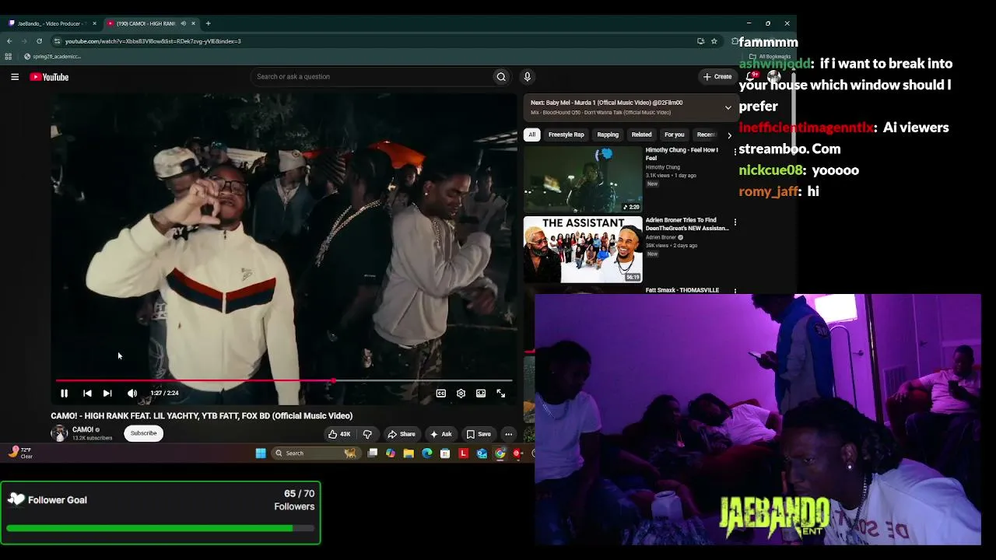The image size is (996, 560).
Task: Select the For you chip
Action: pos(674,135)
